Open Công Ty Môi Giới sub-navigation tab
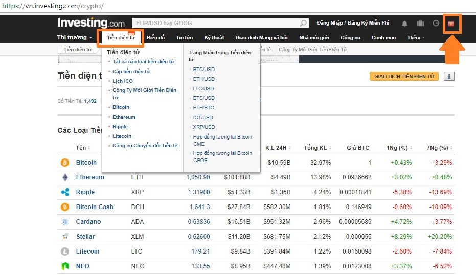 click(x=313, y=50)
